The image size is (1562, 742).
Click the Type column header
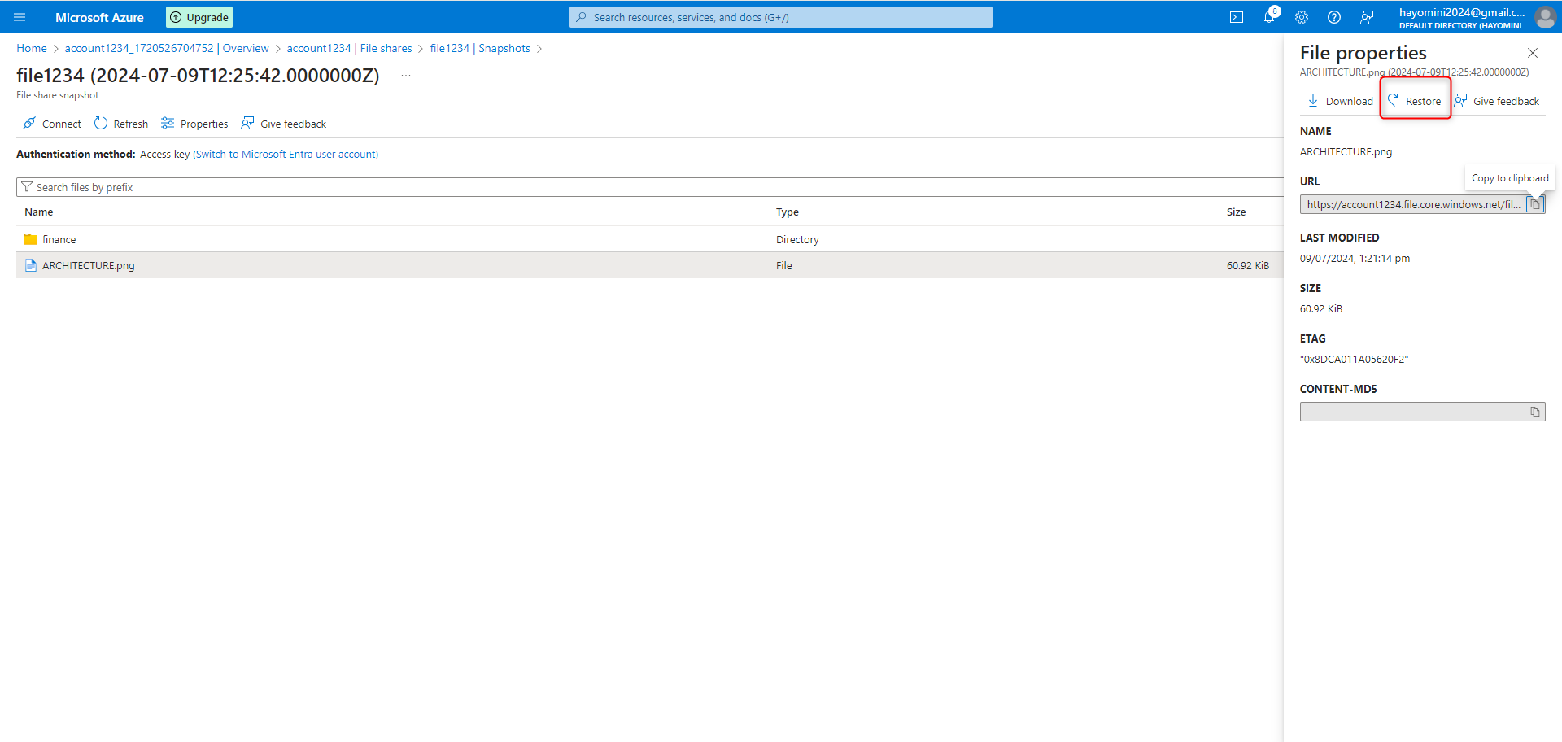click(788, 212)
